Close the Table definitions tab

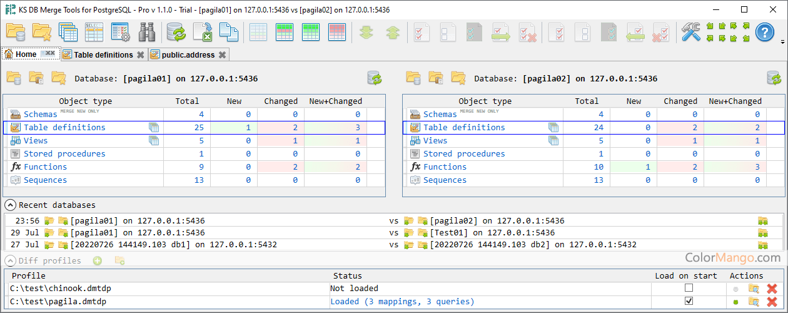click(141, 55)
